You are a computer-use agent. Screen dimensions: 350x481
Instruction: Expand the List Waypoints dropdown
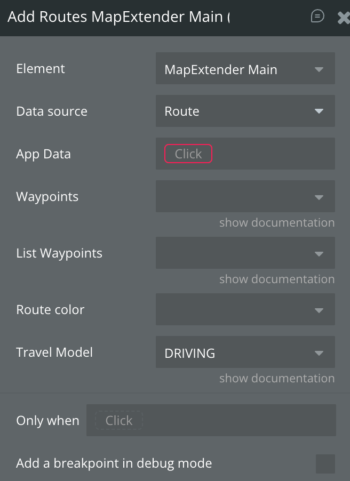pos(245,253)
